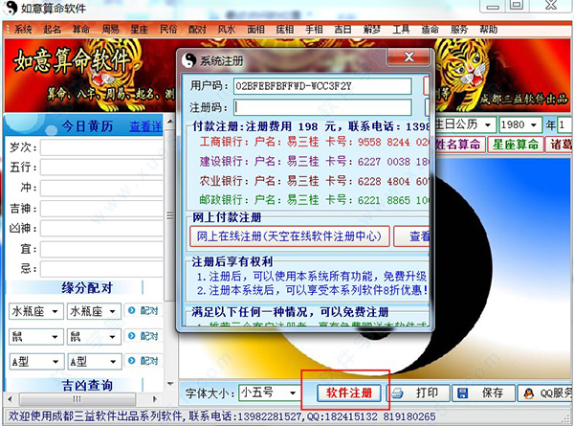Click 配对 next to 鼠 dropdowns
Image resolution: width=574 pixels, height=426 pixels.
(143, 336)
